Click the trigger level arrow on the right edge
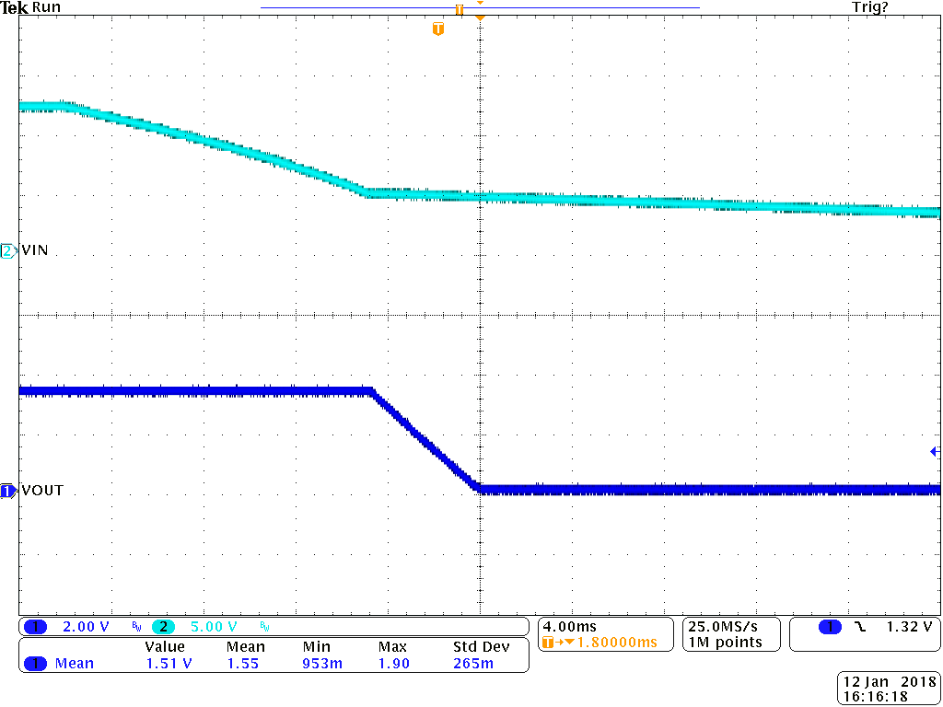Viewport: 943px width, 707px height. [936, 450]
